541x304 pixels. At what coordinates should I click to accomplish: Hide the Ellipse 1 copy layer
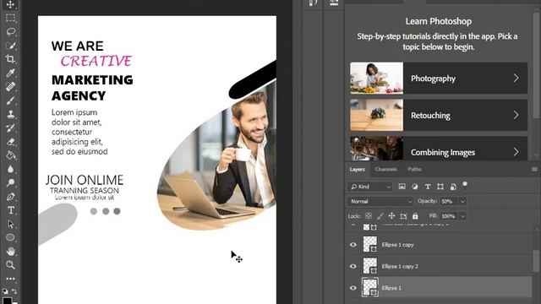(353, 245)
